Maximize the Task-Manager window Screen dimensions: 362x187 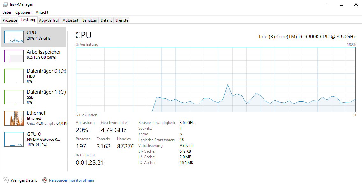click(341, 4)
